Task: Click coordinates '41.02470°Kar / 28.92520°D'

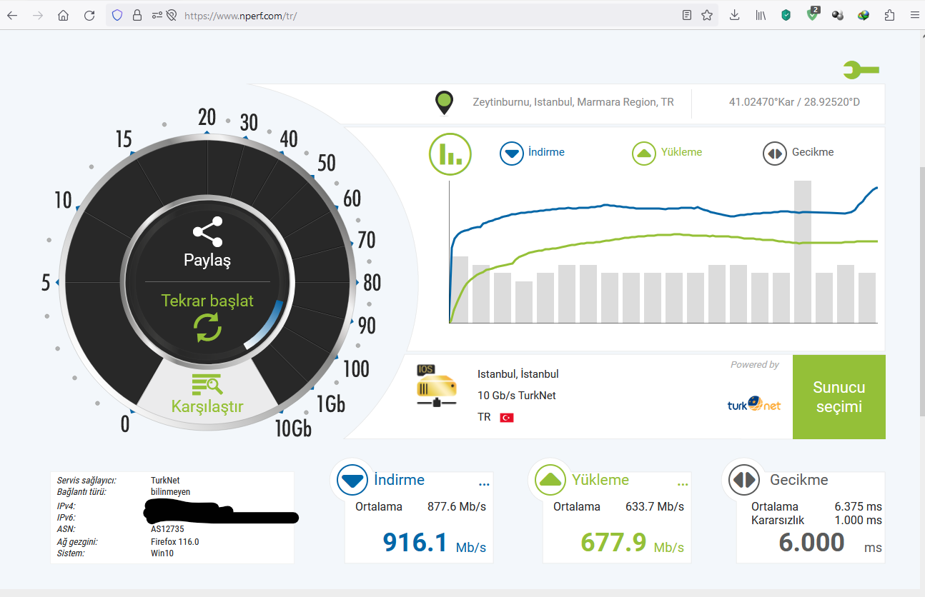Action: [x=794, y=102]
